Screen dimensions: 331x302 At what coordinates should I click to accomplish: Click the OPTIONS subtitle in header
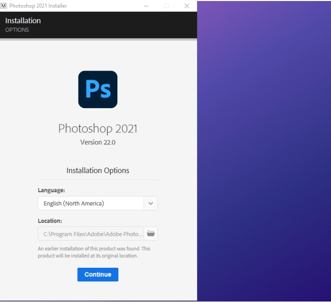click(x=17, y=30)
